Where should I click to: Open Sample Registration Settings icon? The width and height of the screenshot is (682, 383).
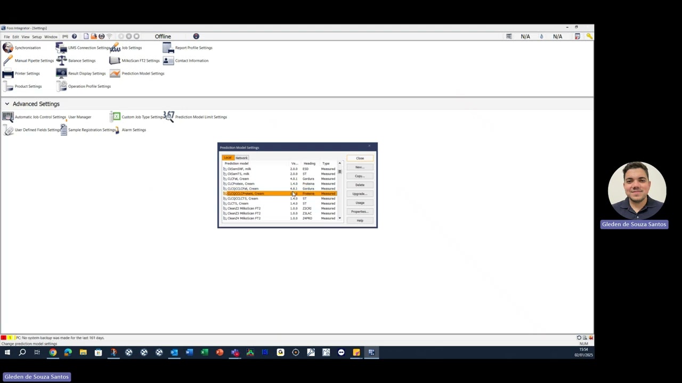pyautogui.click(x=63, y=130)
